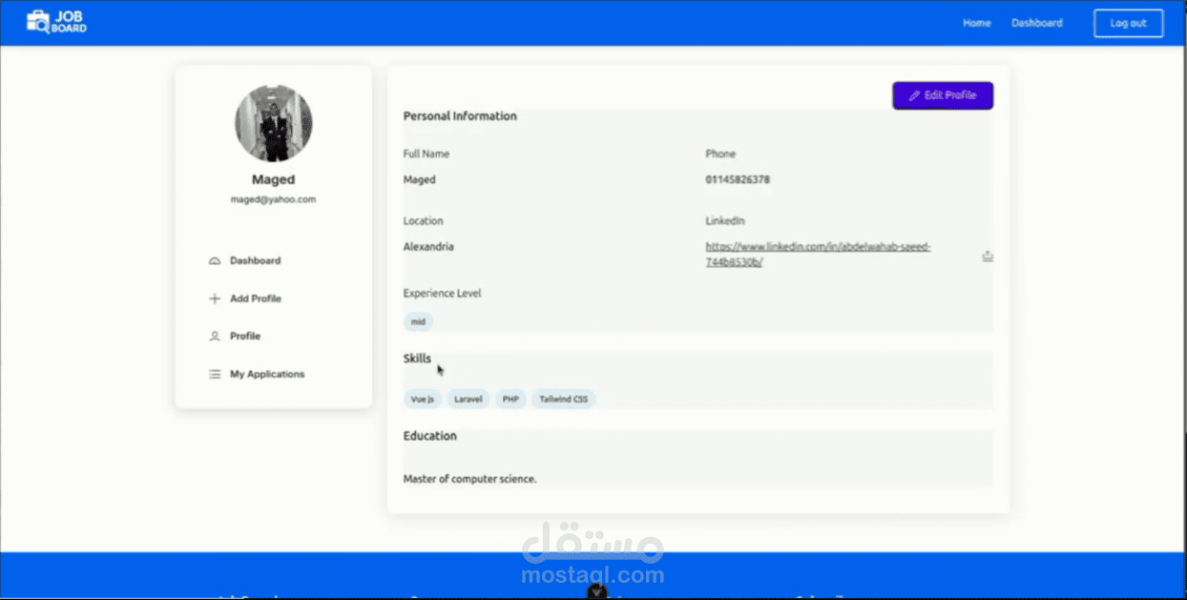This screenshot has height=600, width=1187.
Task: Open the Profile sidebar item
Action: point(245,336)
